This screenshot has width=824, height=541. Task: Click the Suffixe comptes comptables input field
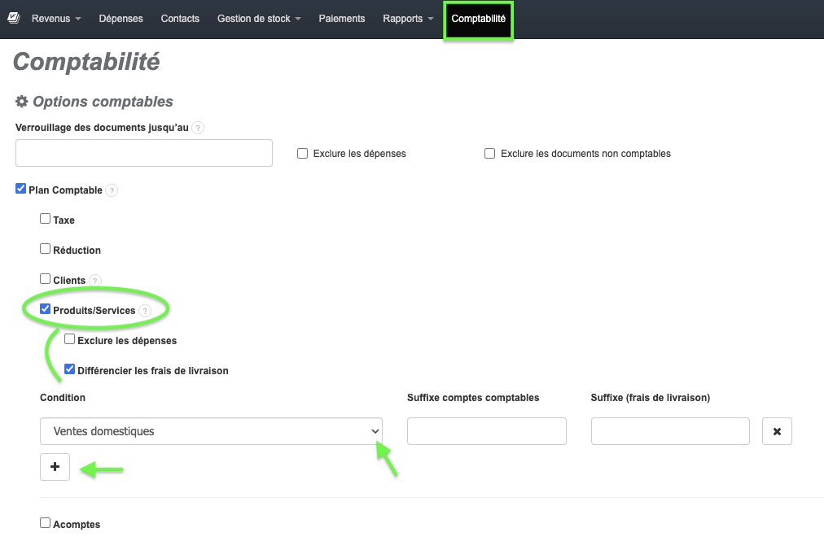486,431
